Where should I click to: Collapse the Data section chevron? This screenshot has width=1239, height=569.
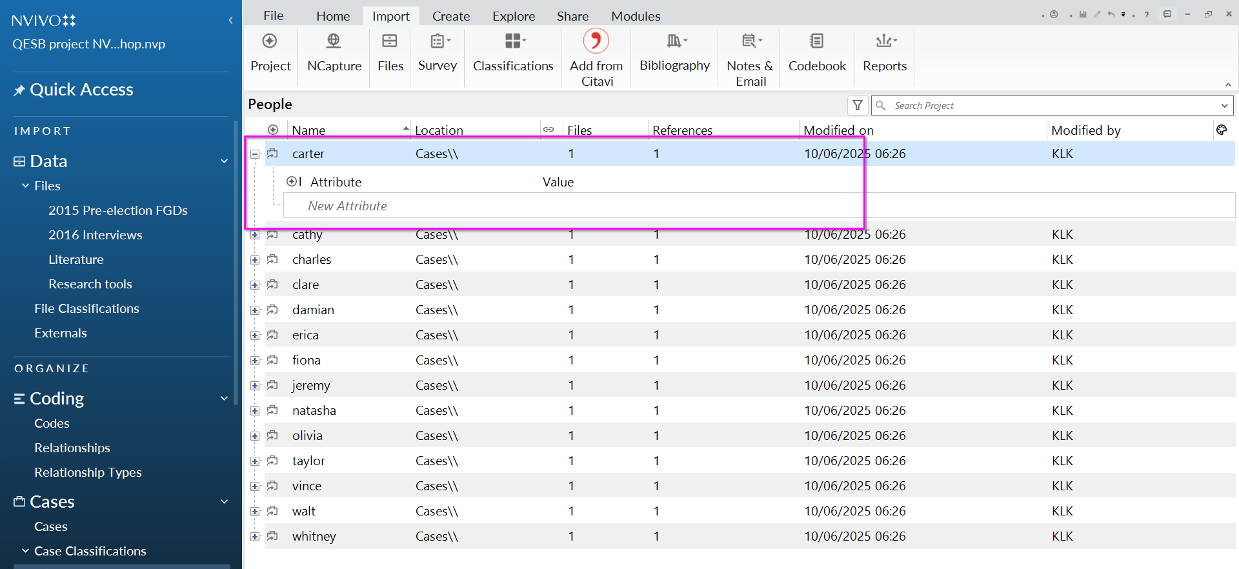click(224, 161)
